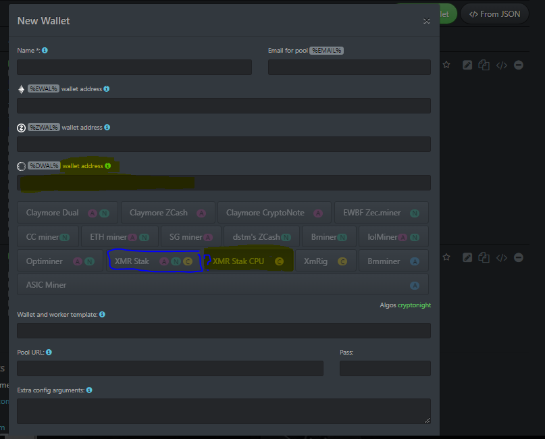The width and height of the screenshot is (545, 439).
Task: Click the Email for pool field
Action: (349, 67)
